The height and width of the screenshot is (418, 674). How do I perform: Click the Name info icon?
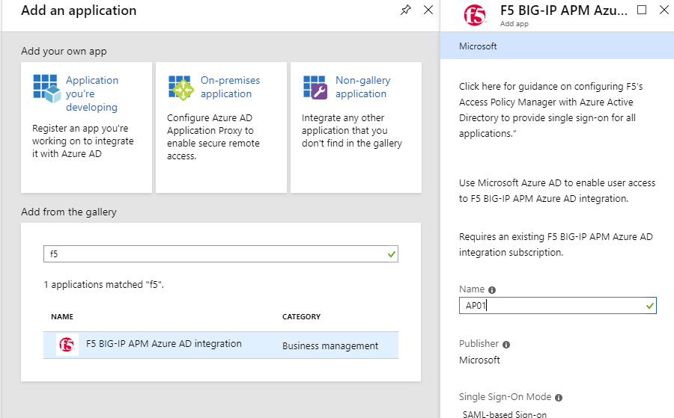click(x=492, y=290)
